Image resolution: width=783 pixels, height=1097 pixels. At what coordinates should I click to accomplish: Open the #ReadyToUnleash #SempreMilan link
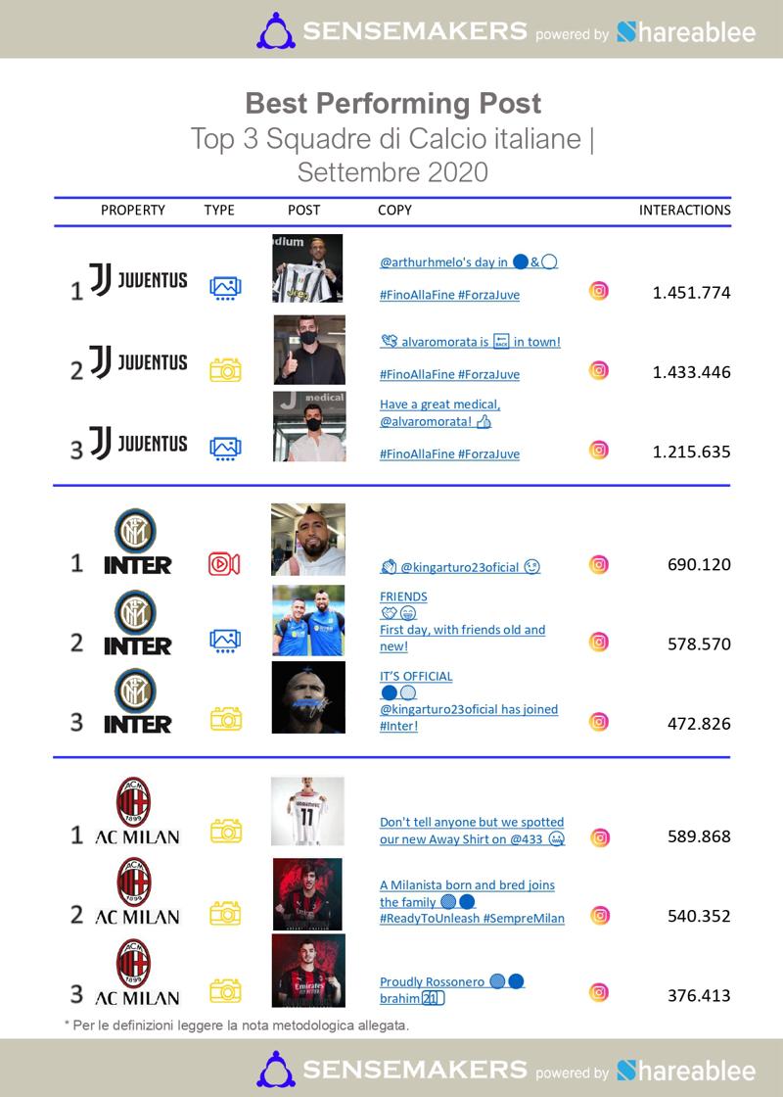(472, 919)
